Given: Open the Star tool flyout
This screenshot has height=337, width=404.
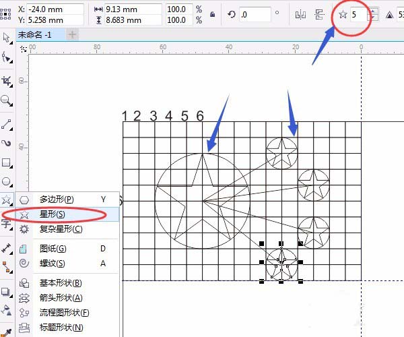Looking at the screenshot, I should [6, 200].
